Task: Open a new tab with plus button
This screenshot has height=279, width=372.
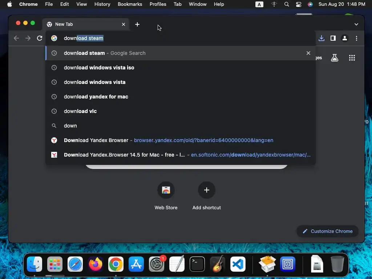Action: point(137,24)
